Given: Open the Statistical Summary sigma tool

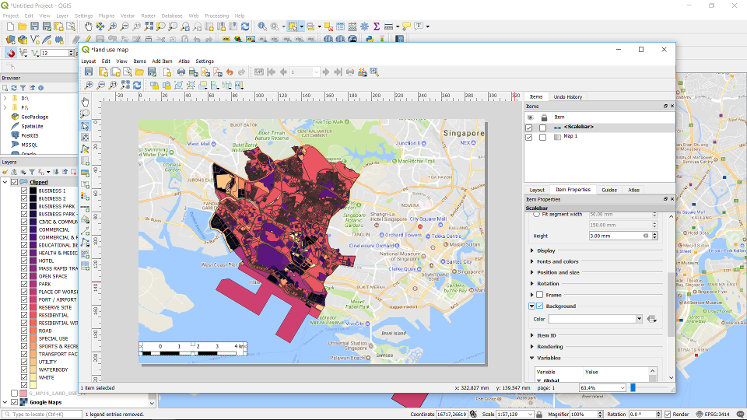Looking at the screenshot, I should click(377, 26).
